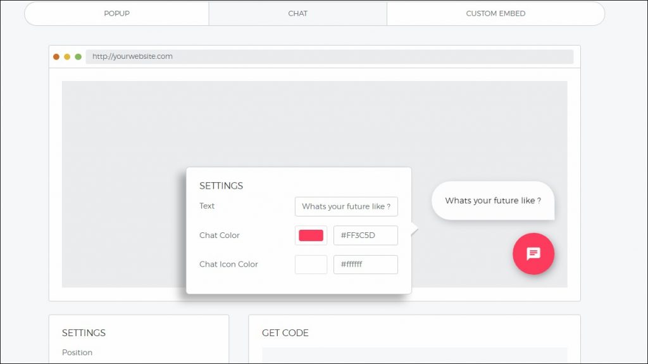Viewport: 648px width, 364px height.
Task: Click the #ffffff hex color field
Action: click(x=365, y=265)
